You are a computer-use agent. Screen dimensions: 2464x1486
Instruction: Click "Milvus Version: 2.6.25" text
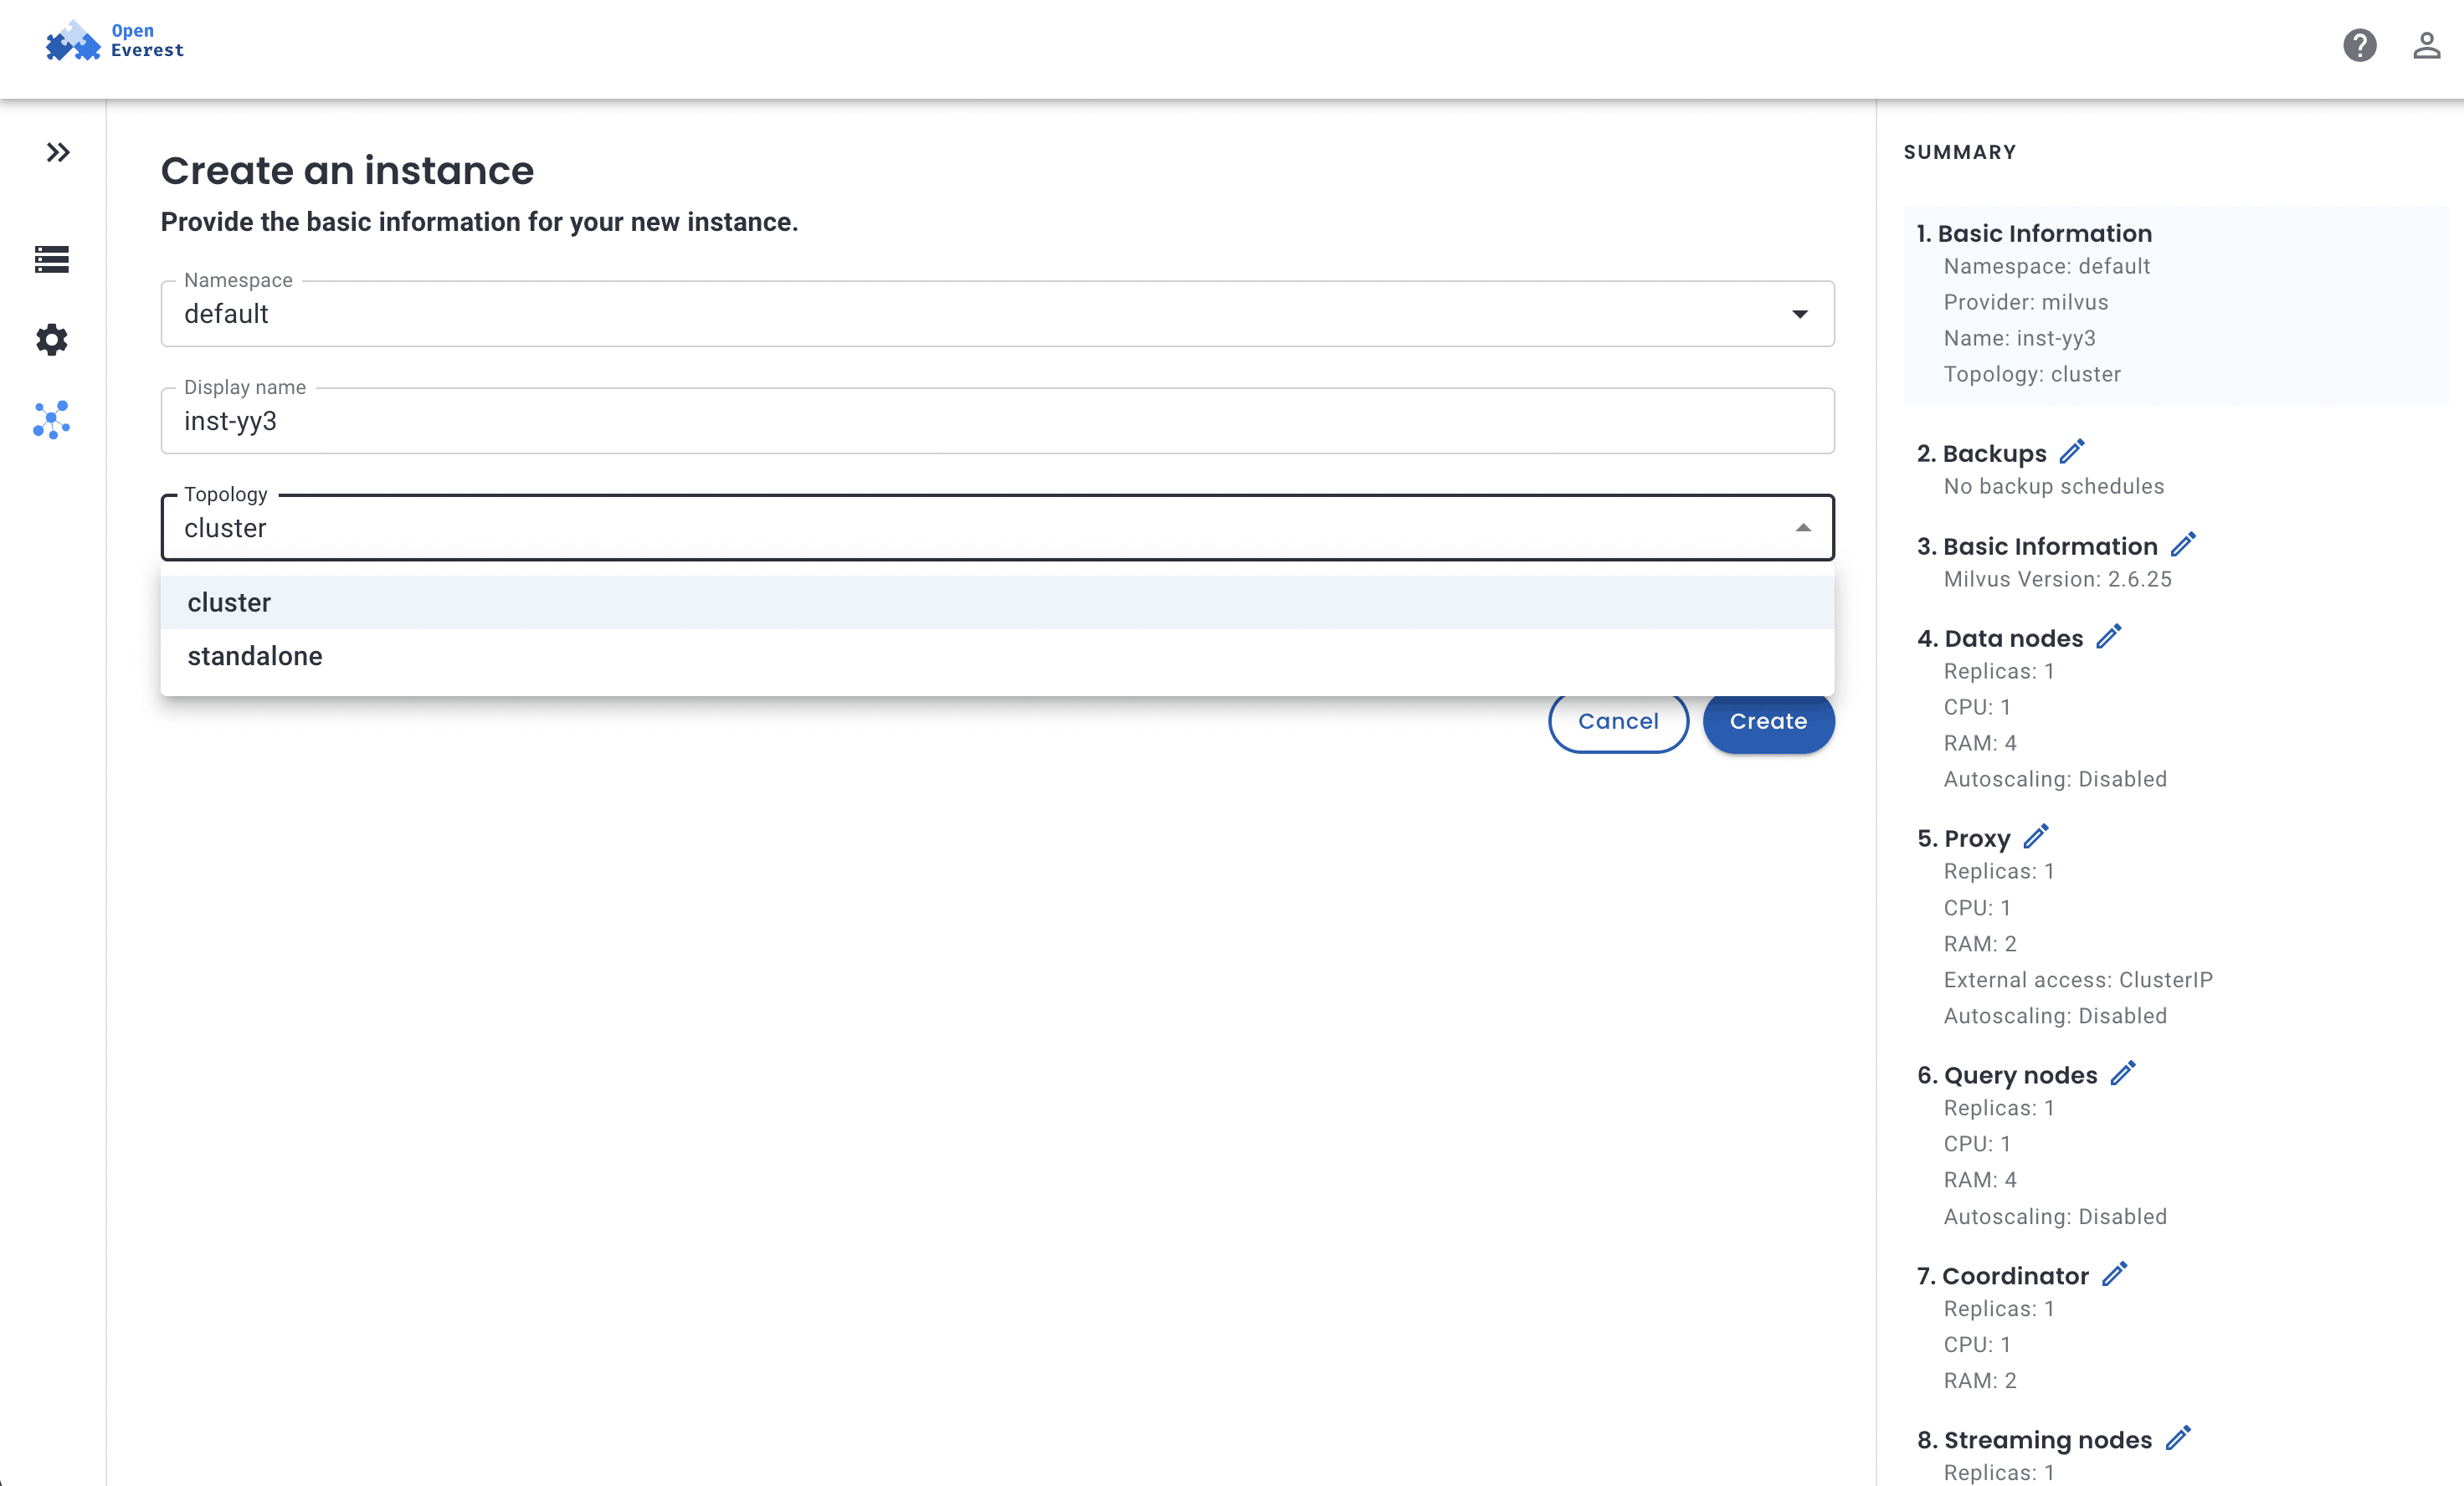point(2057,579)
